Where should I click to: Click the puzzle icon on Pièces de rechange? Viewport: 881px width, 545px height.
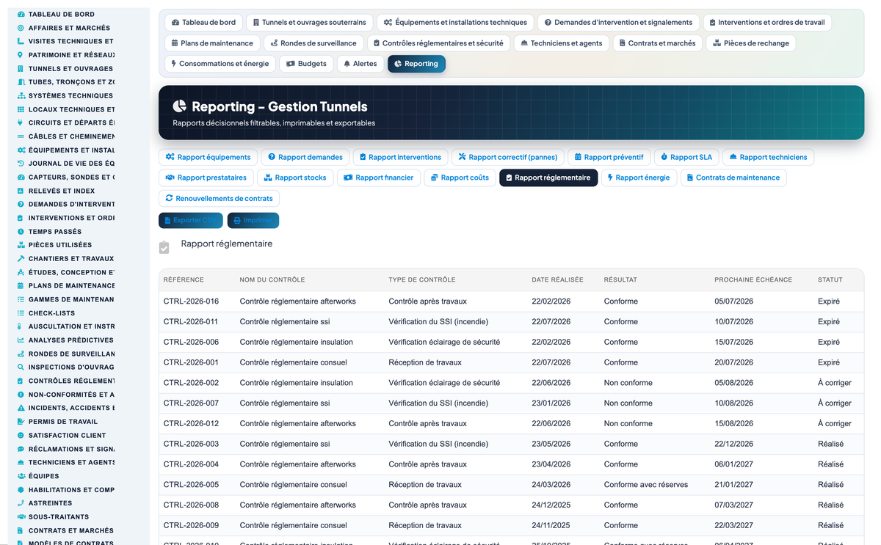[717, 43]
